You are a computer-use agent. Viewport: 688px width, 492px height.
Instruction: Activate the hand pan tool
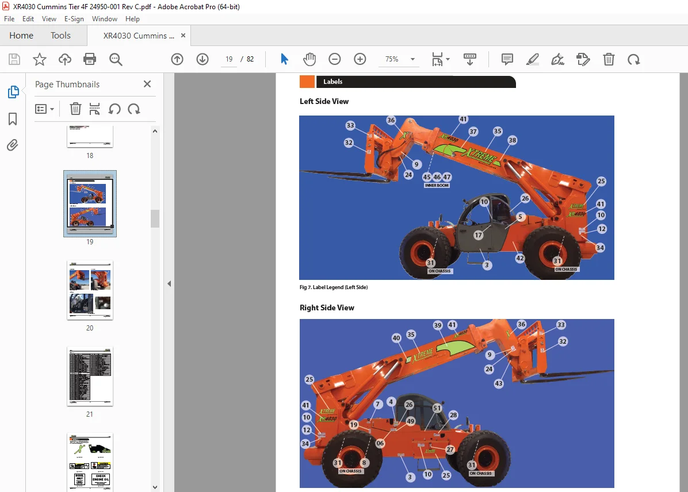coord(309,59)
